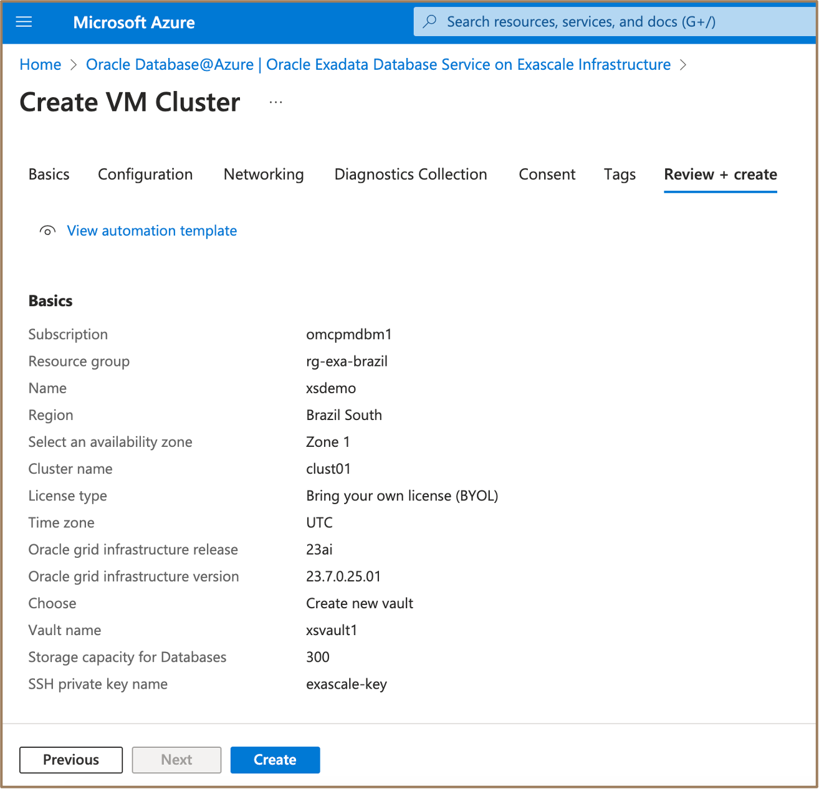Screen dimensions: 819x789
Task: Select vault name value xsvault1
Action: [x=332, y=630]
